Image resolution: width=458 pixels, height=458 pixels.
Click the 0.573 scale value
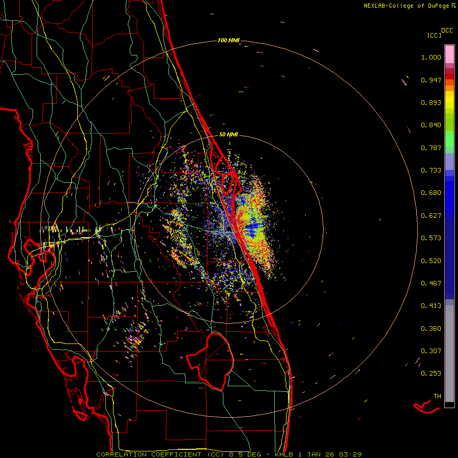(431, 238)
